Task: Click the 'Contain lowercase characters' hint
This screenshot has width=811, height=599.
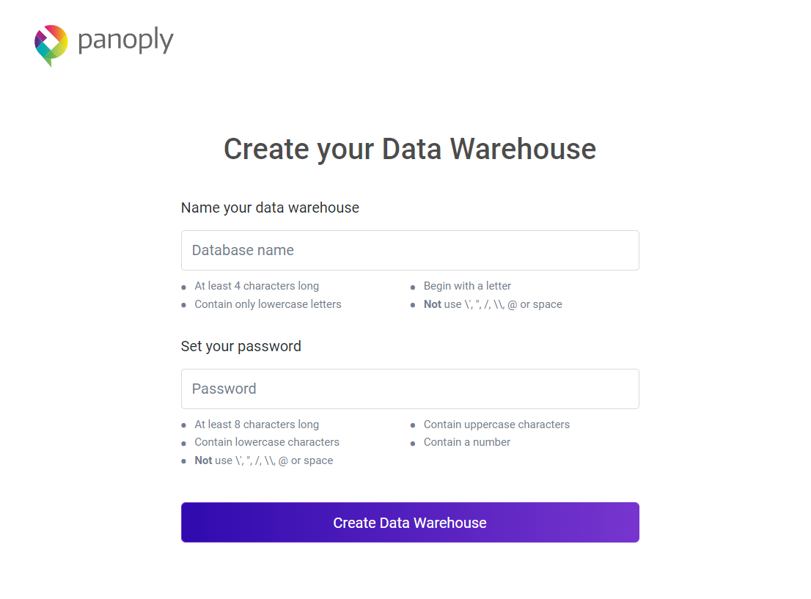Action: click(x=267, y=442)
